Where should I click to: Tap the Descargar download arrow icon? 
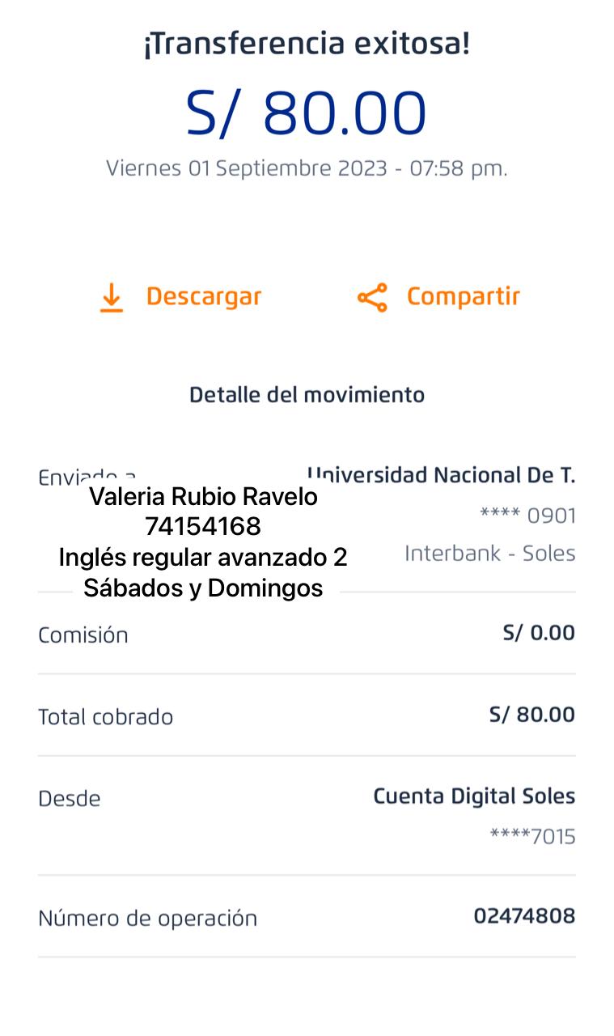112,298
